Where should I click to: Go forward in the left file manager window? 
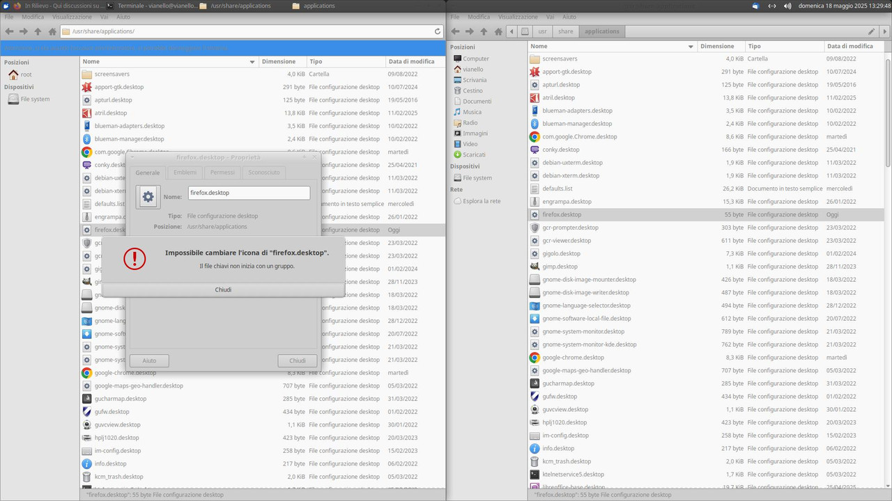[23, 31]
